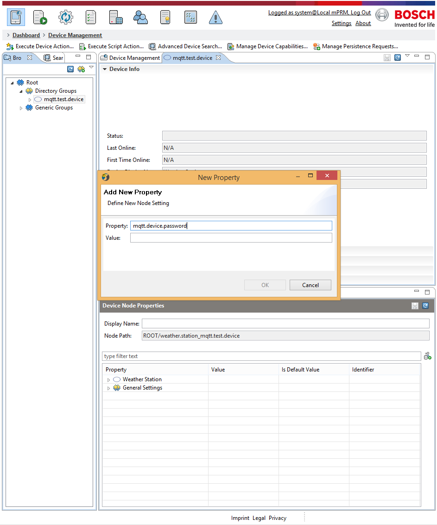Image resolution: width=437 pixels, height=525 pixels.
Task: Click the Value input field
Action: point(231,238)
